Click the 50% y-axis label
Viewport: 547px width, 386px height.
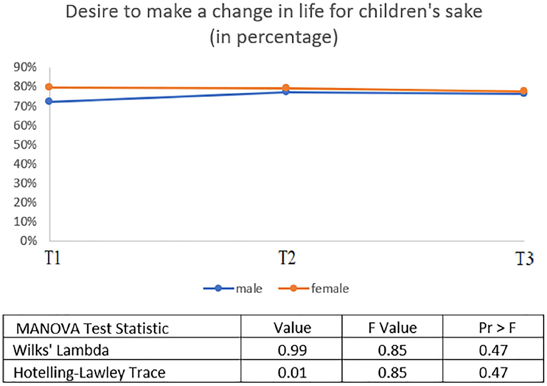coord(25,144)
